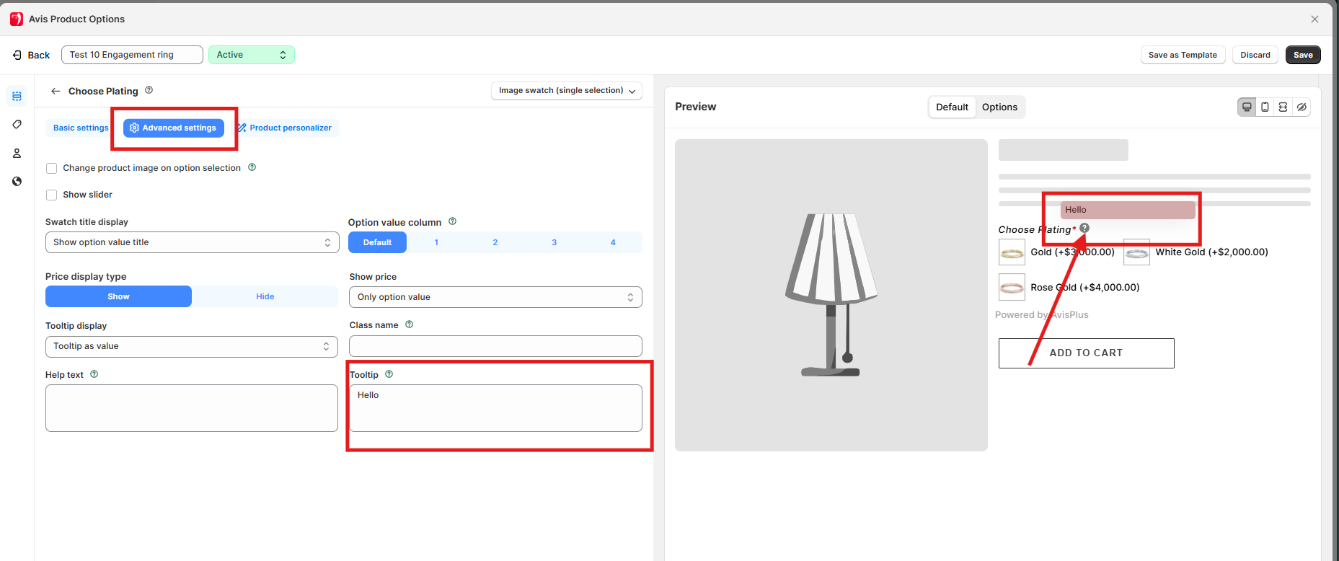Click the globe icon in left sidebar

(x=17, y=182)
